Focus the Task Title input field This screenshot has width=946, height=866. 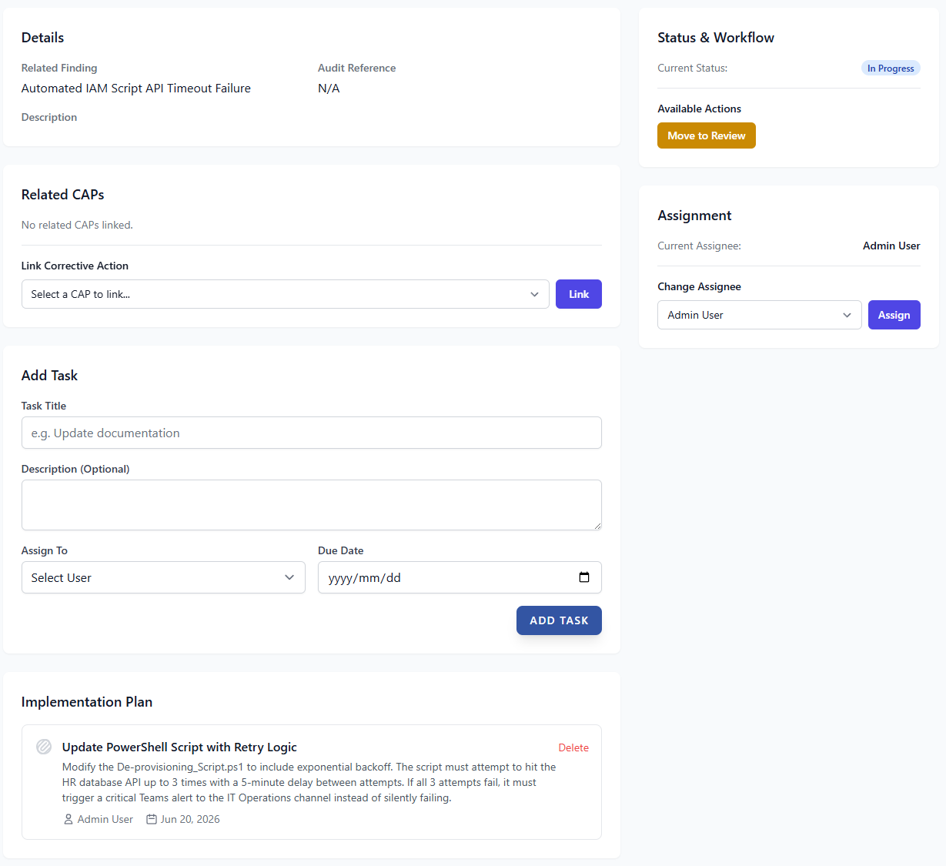click(312, 433)
